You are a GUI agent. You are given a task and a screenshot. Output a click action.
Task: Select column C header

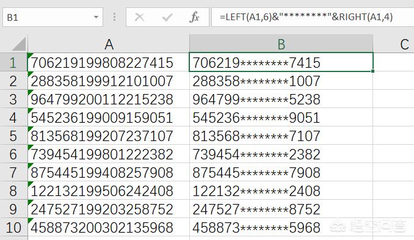point(394,44)
